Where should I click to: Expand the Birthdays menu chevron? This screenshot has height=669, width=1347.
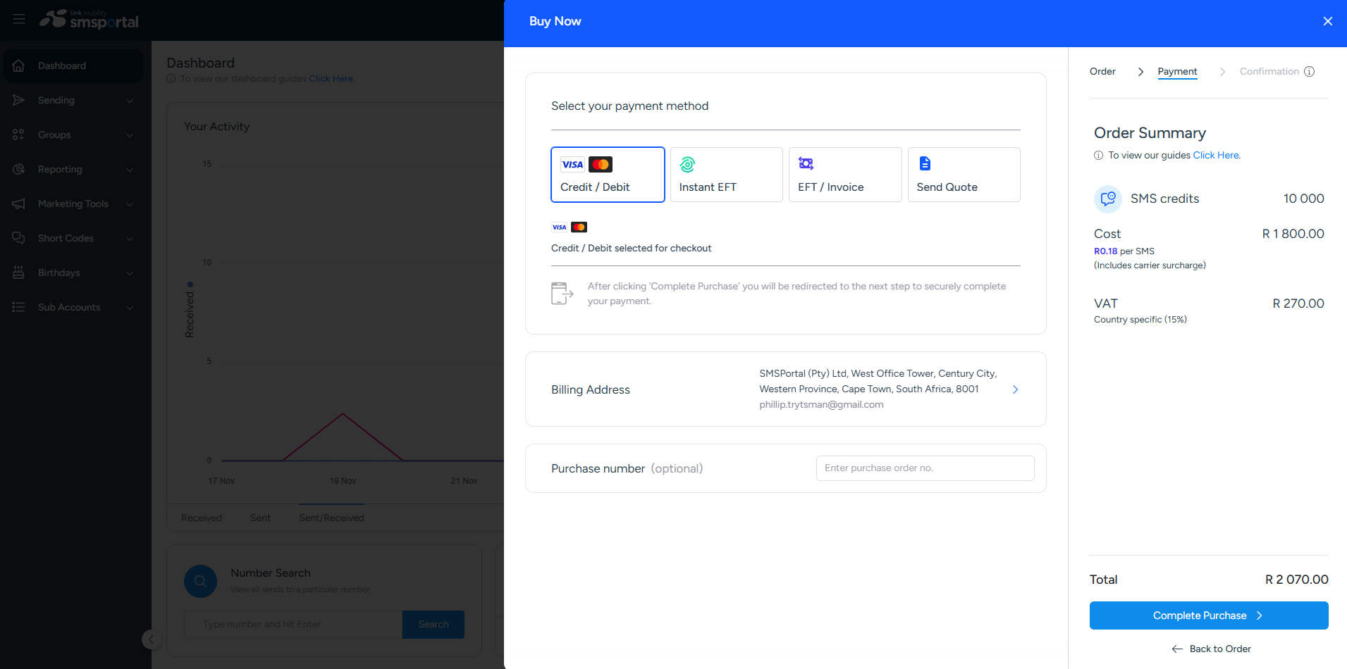pyautogui.click(x=130, y=273)
